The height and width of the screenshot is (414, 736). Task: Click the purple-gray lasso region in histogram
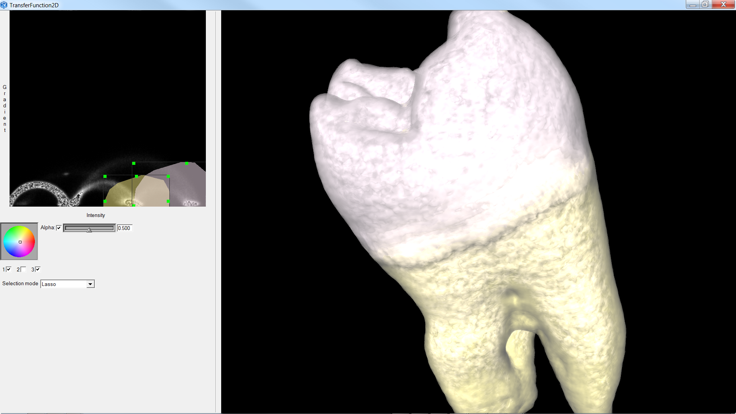point(188,184)
